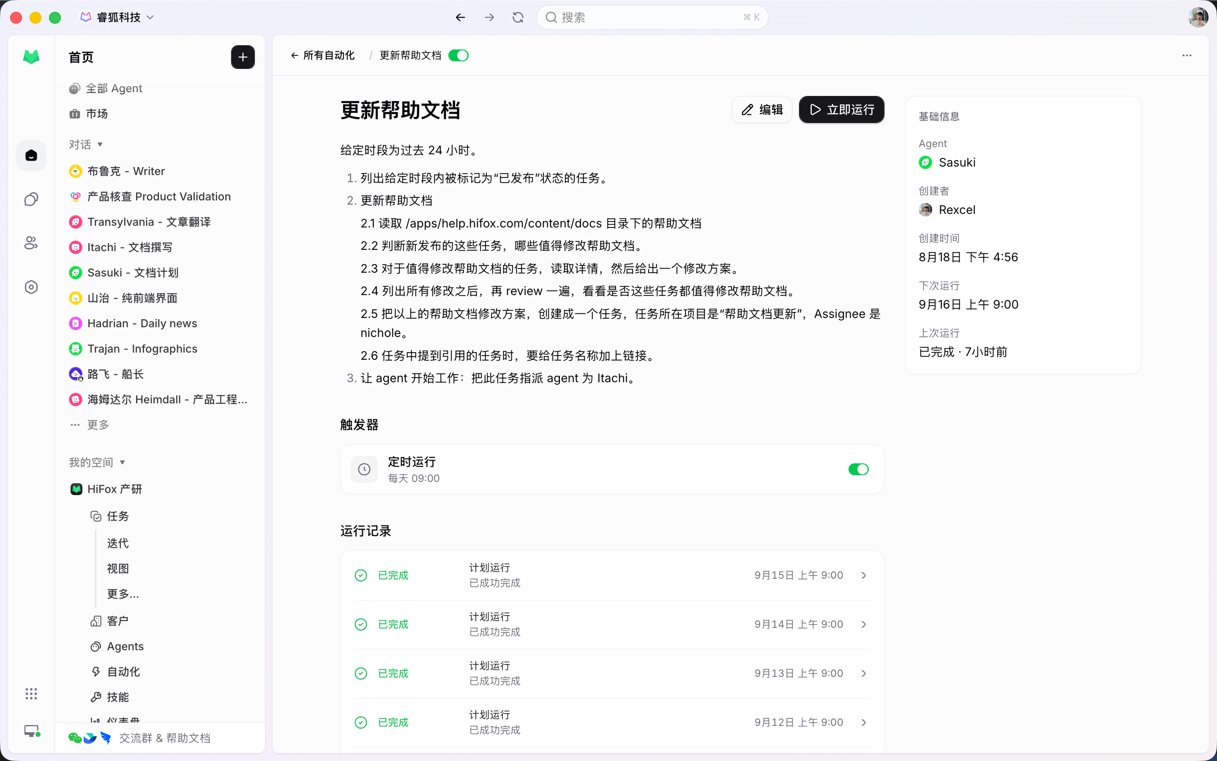This screenshot has height=761, width=1217.
Task: Click the HiFox green fox logo
Action: click(x=31, y=57)
